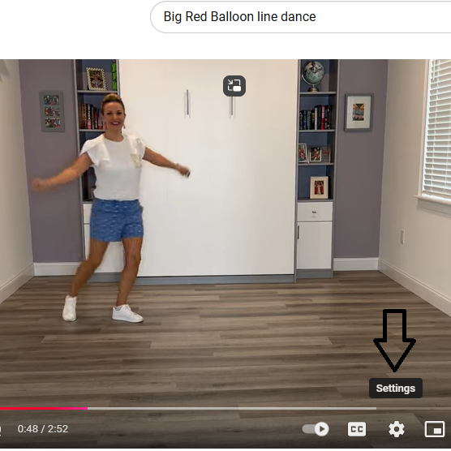Seek within the red played portion of progress bar
451x451 pixels.
click(44, 408)
